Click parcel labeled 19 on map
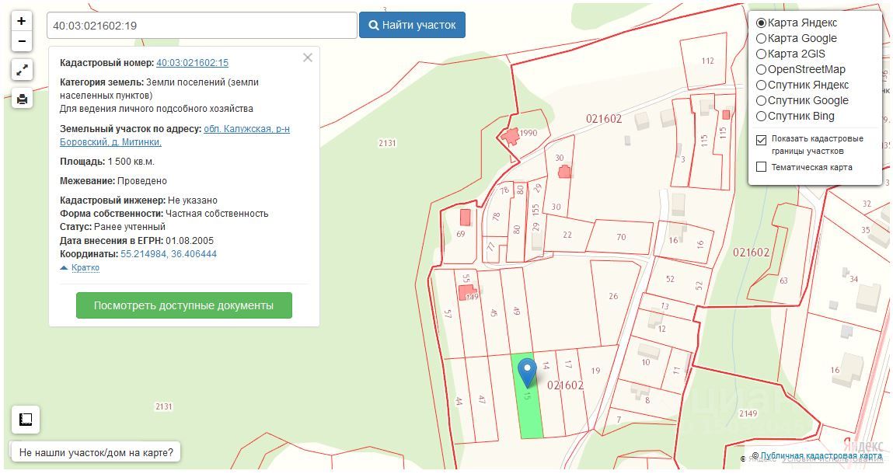 click(595, 371)
